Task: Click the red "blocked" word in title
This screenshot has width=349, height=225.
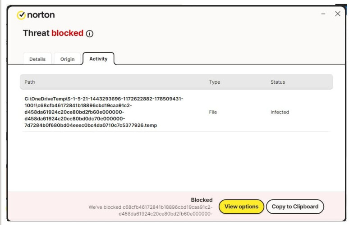Action: [x=67, y=33]
